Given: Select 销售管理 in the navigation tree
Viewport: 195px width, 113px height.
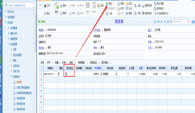Looking at the screenshot, I should 14,39.
